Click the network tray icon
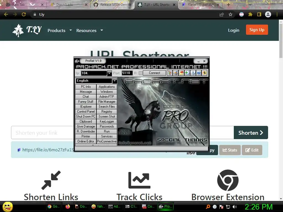This screenshot has height=212, width=283. point(228,207)
